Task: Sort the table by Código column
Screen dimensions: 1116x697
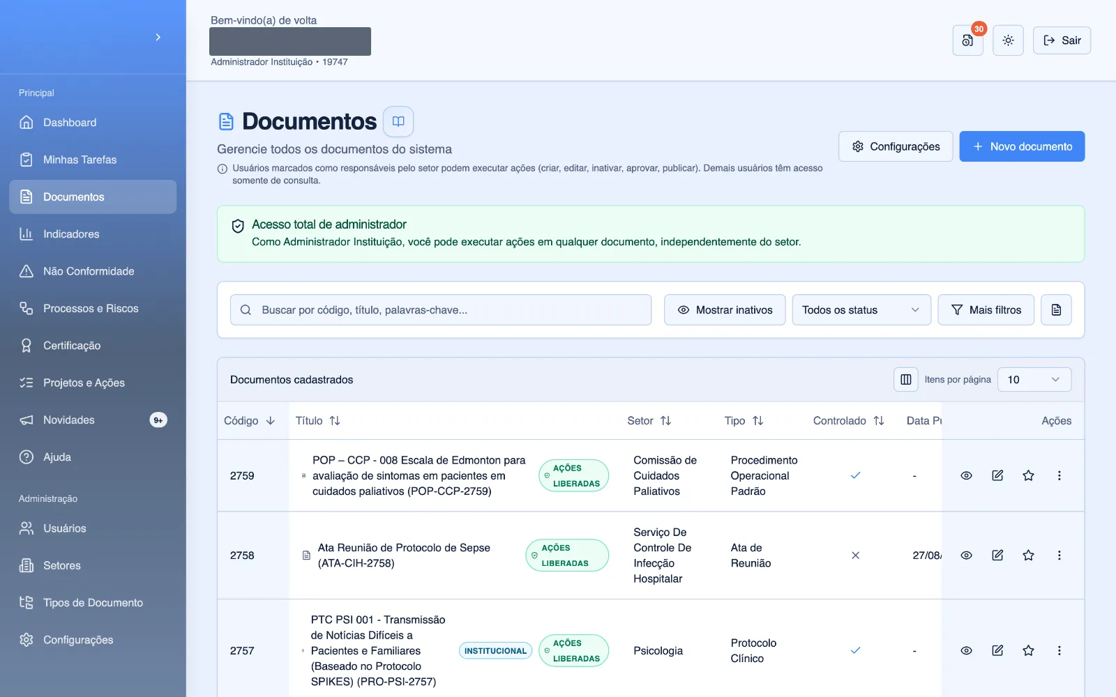Action: point(250,420)
